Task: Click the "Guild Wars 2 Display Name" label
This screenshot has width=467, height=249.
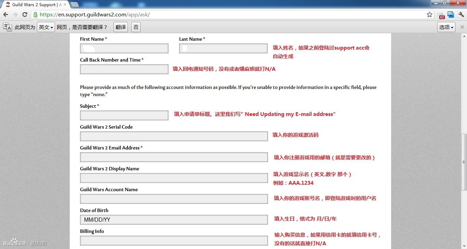Action: tap(109, 169)
